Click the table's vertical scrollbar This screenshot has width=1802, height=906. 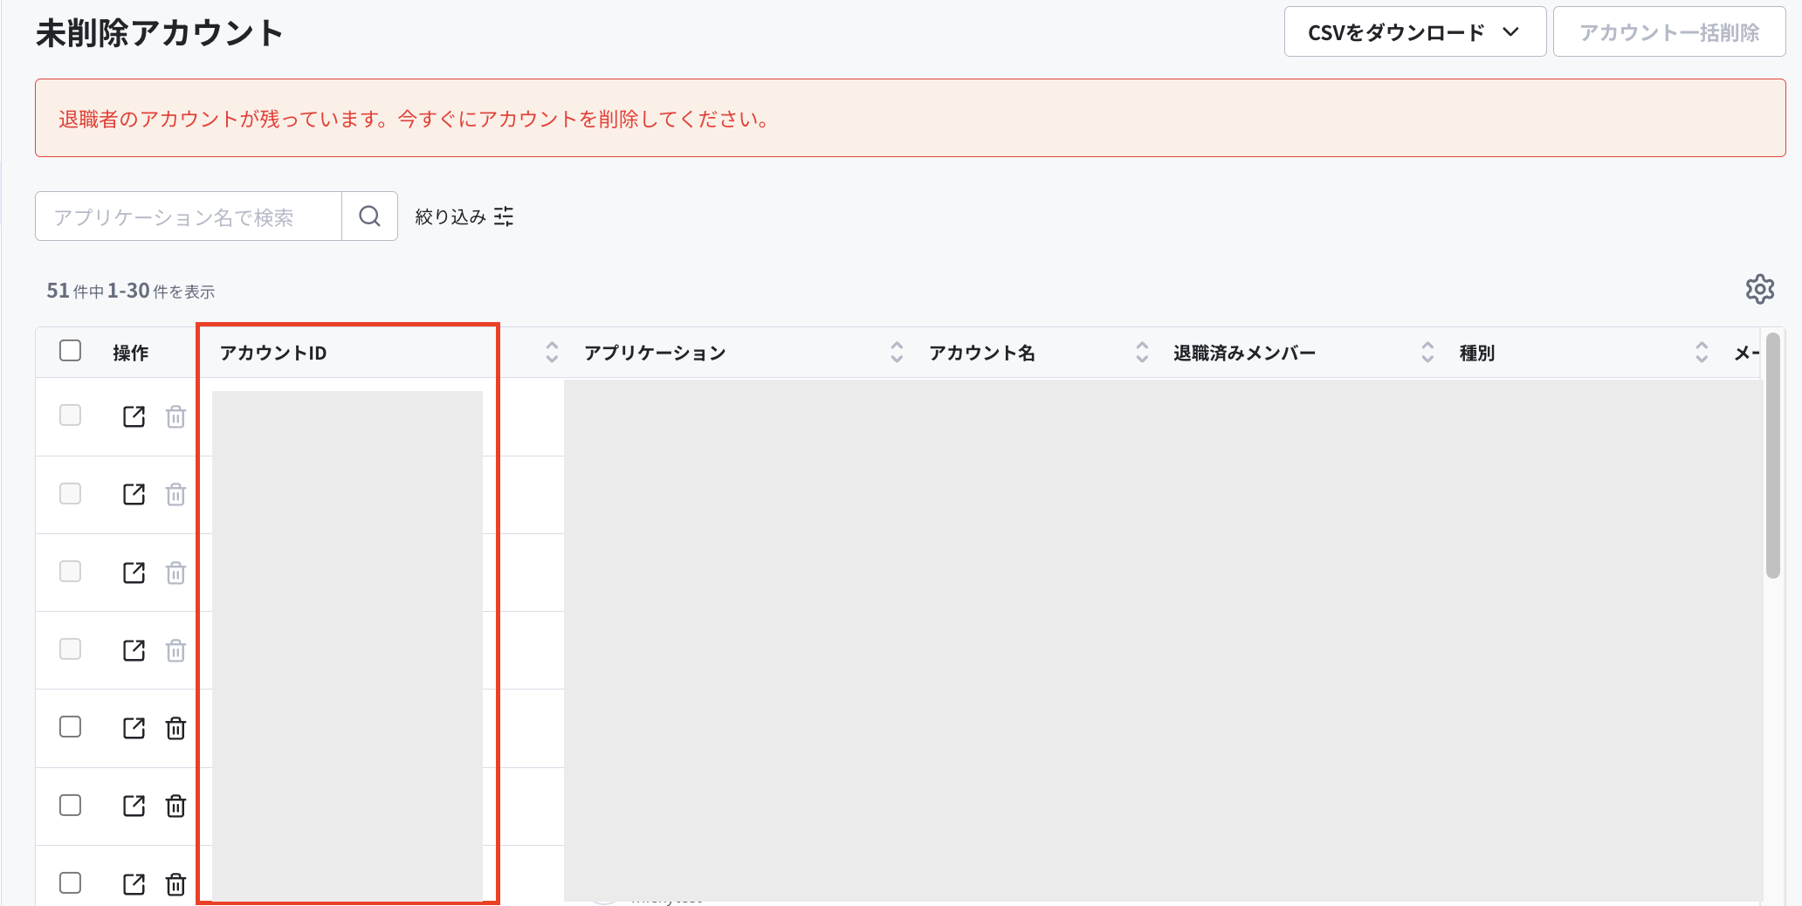[1772, 455]
